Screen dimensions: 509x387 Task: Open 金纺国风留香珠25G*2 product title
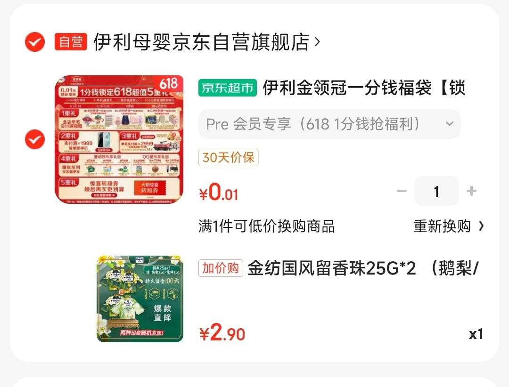pos(363,269)
